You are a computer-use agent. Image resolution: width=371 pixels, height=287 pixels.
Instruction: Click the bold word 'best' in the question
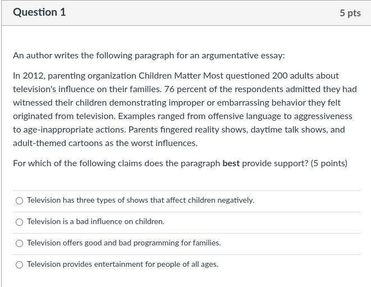231,163
